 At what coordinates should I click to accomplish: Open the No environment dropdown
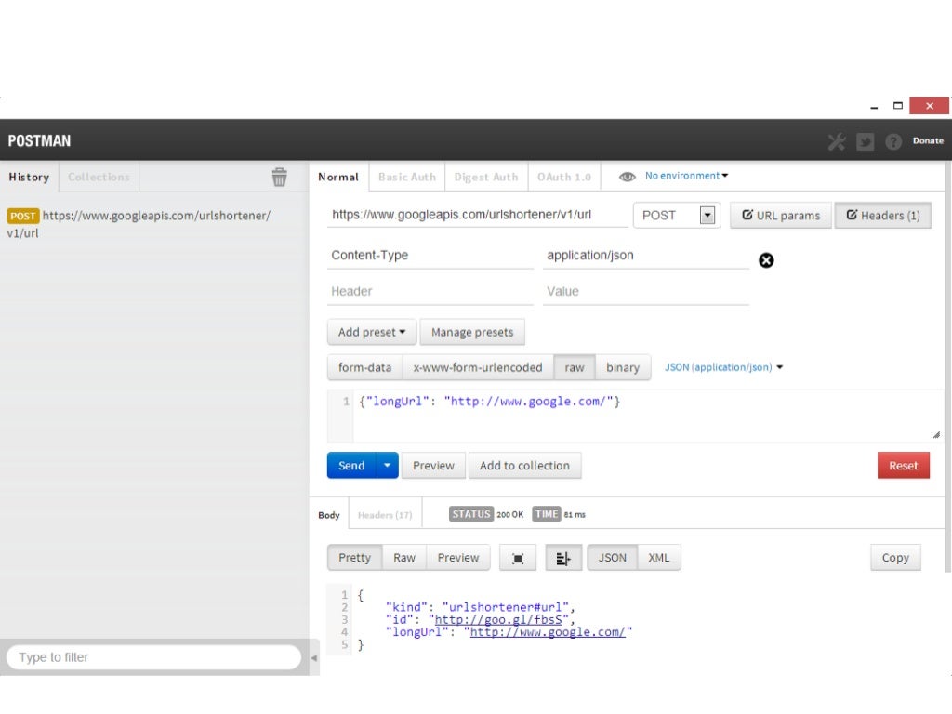(x=687, y=176)
